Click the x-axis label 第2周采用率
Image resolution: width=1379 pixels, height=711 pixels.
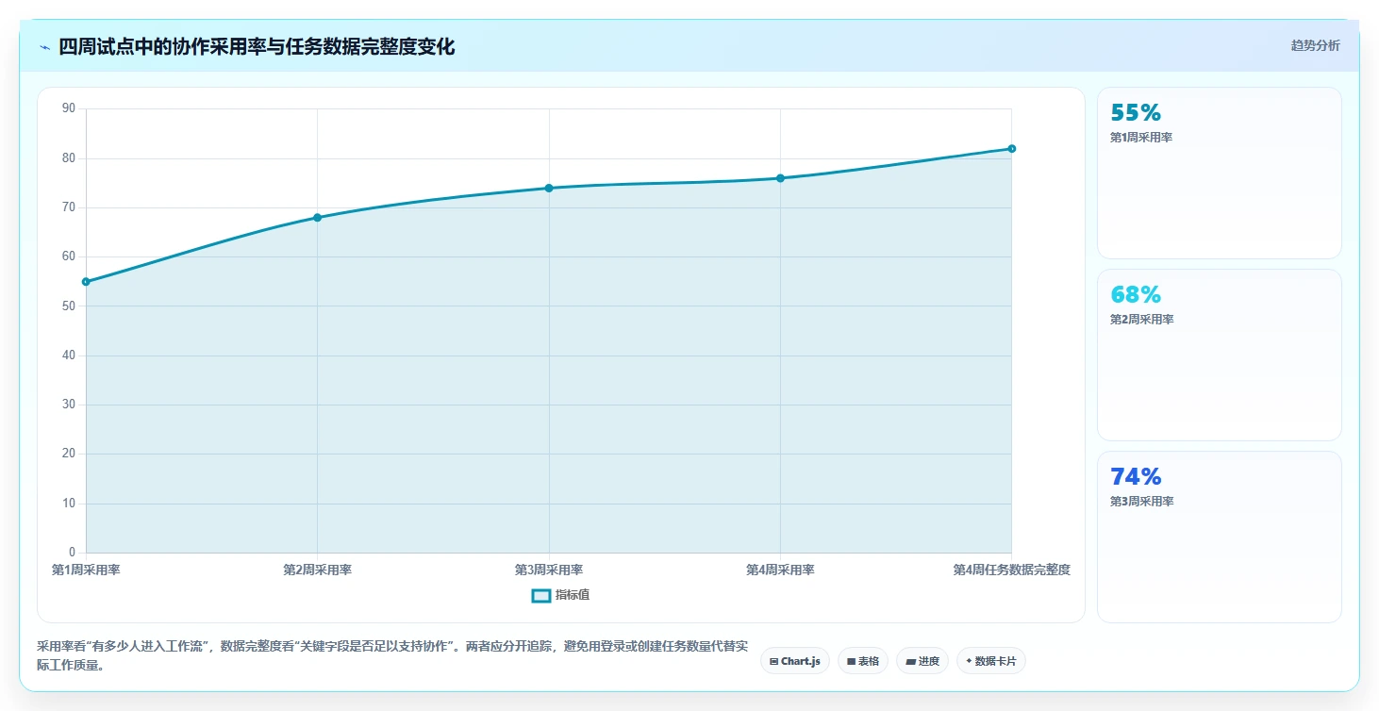coord(317,570)
